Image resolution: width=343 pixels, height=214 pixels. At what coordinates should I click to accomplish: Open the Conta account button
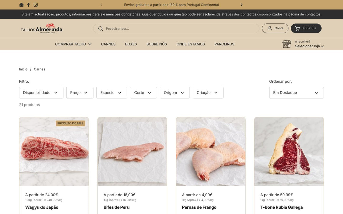tap(275, 28)
